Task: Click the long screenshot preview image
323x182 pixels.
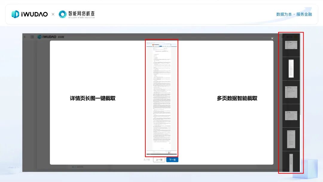Action: [x=161, y=98]
